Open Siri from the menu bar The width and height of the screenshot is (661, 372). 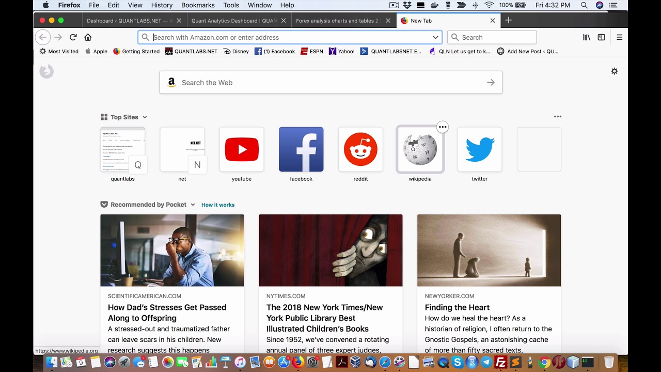[x=600, y=5]
